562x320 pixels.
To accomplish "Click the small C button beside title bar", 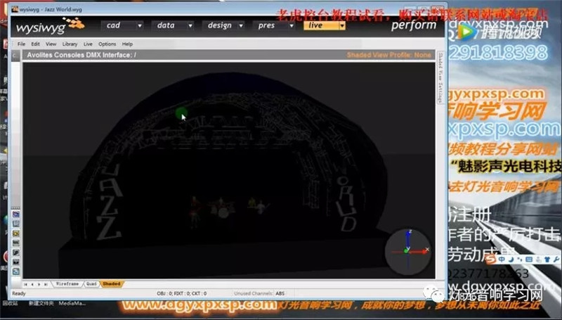I will point(15,56).
